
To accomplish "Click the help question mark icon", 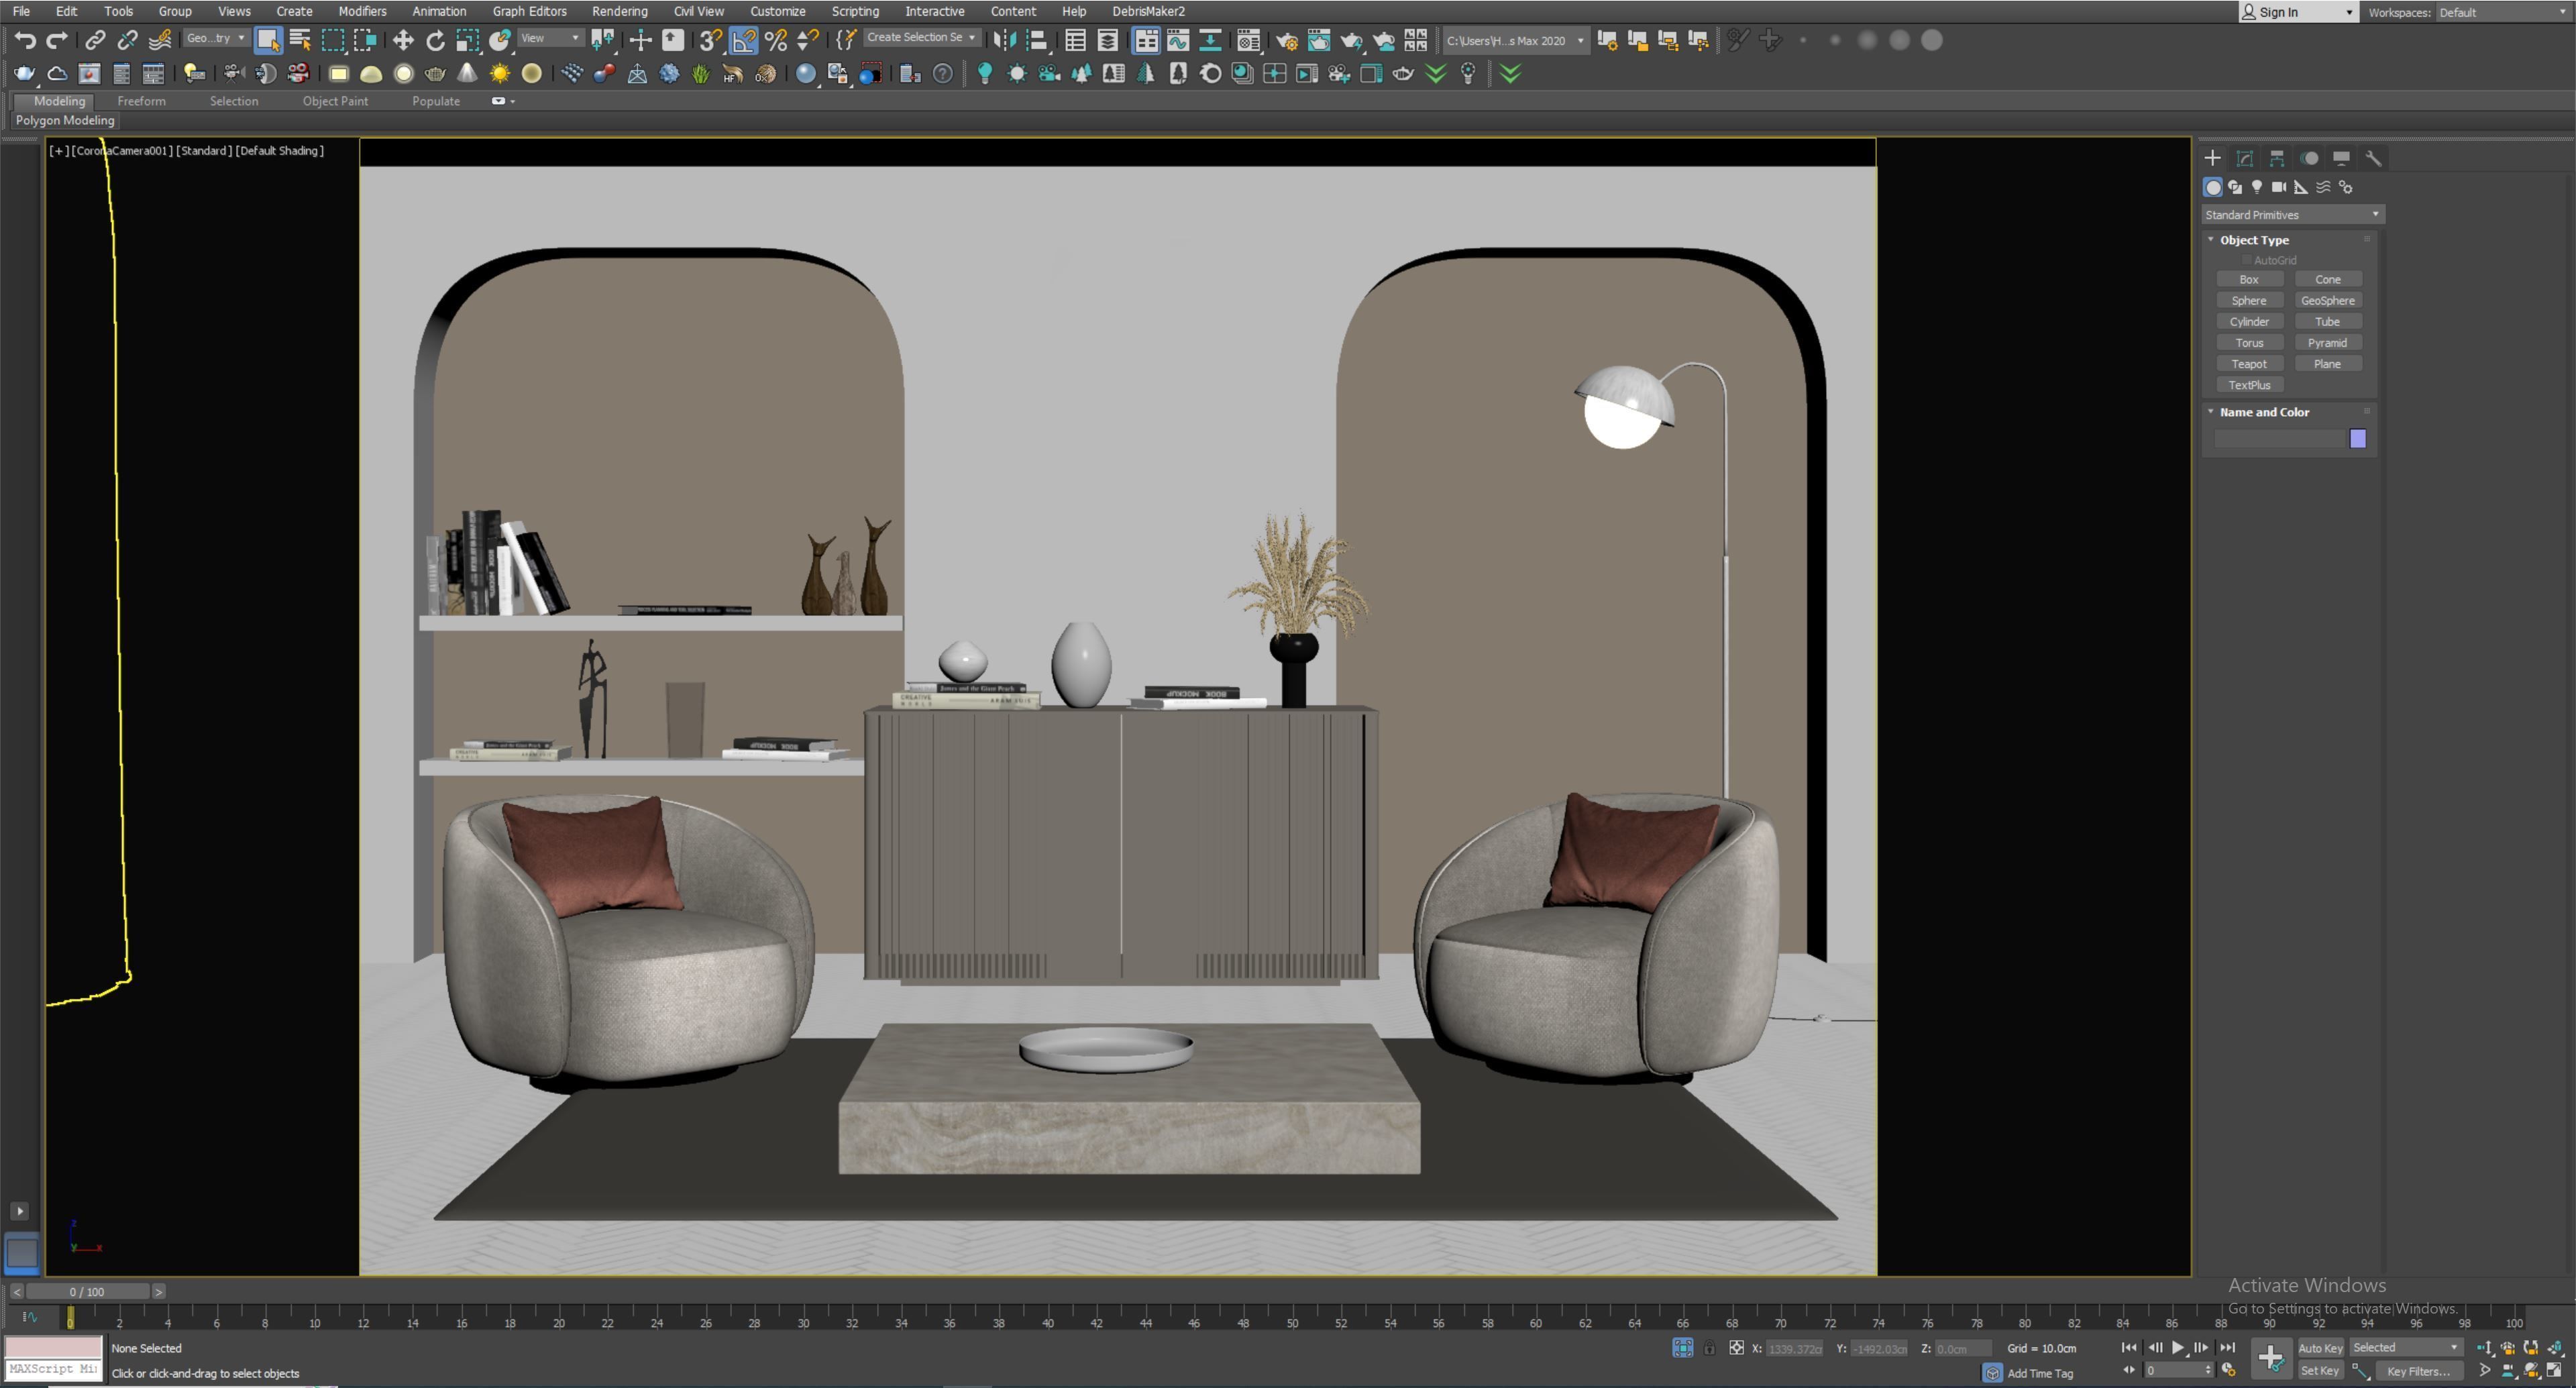I will pyautogui.click(x=942, y=73).
